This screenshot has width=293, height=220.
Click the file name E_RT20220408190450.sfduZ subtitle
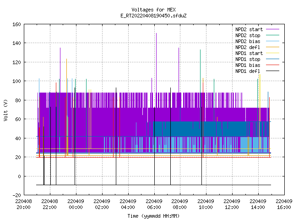153,16
